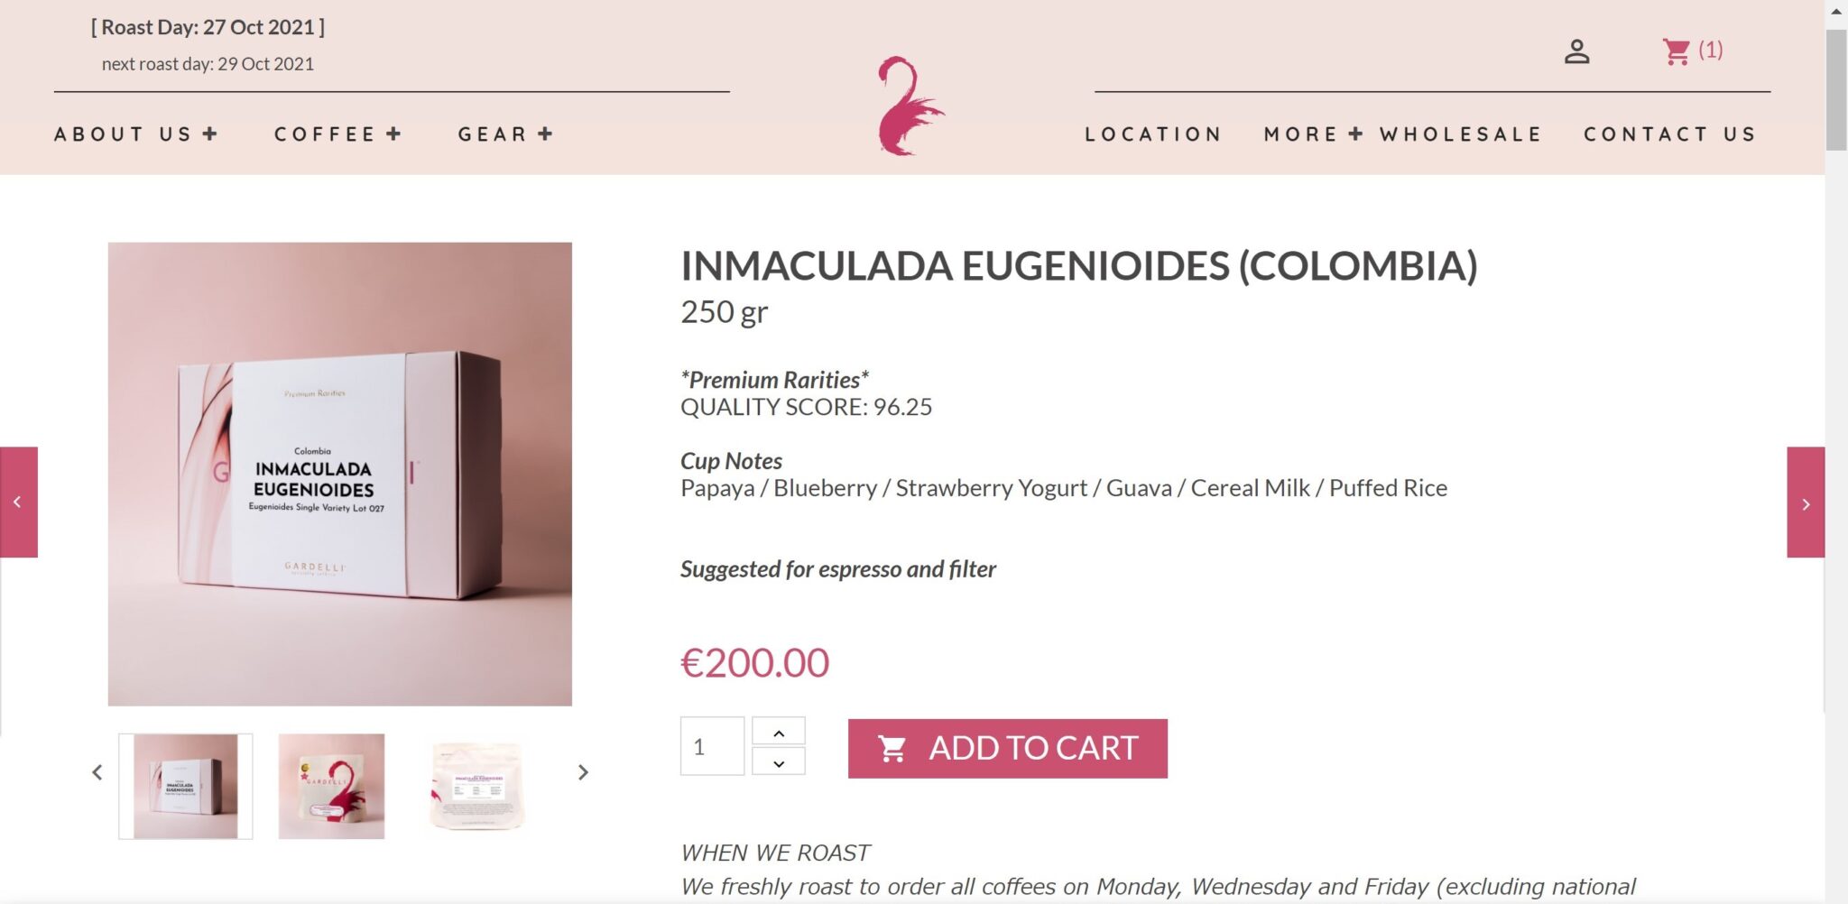Expand the Gear menu
This screenshot has height=904, width=1848.
click(505, 134)
